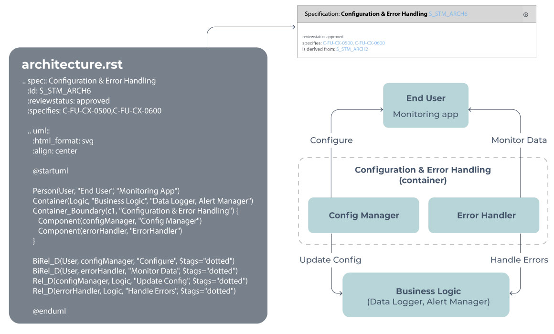Click the 'Configure' relation label
Viewport: 554px width, 334px height.
click(x=331, y=140)
